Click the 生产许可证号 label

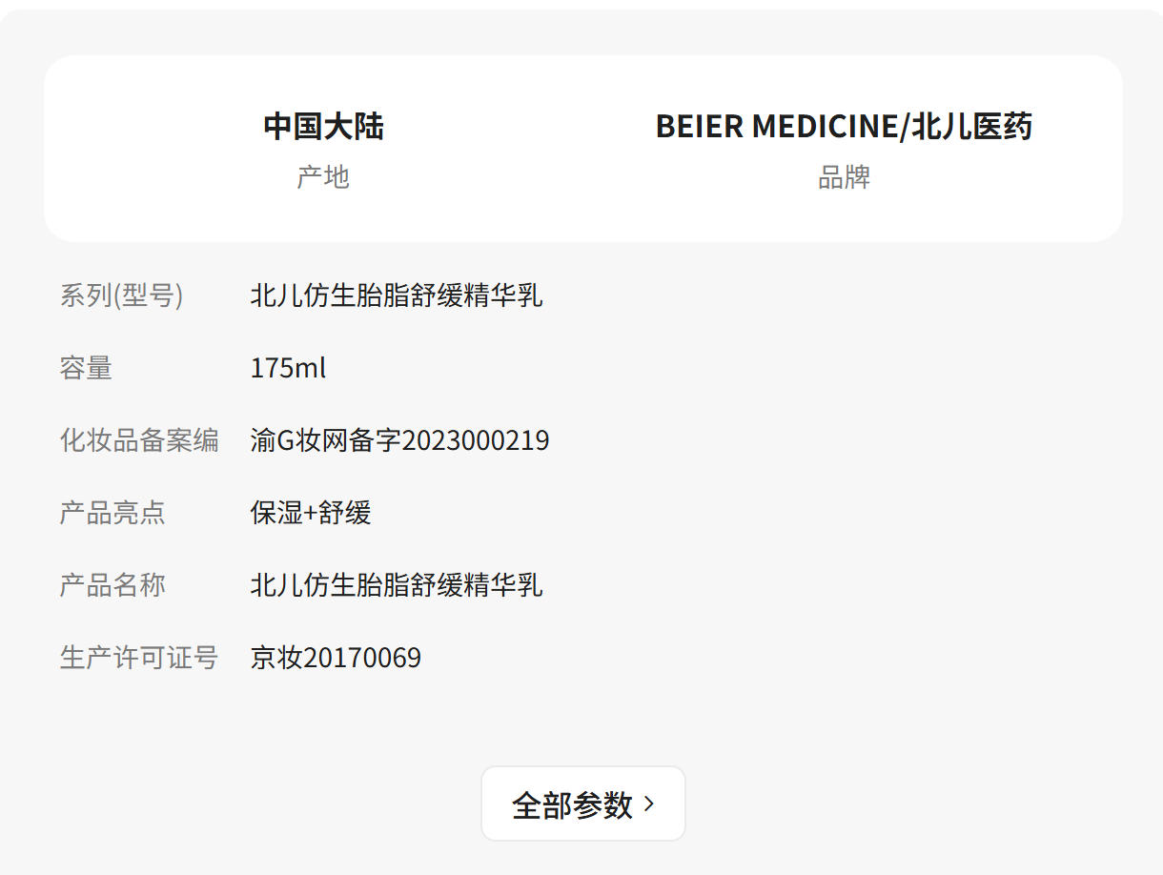[x=139, y=658]
